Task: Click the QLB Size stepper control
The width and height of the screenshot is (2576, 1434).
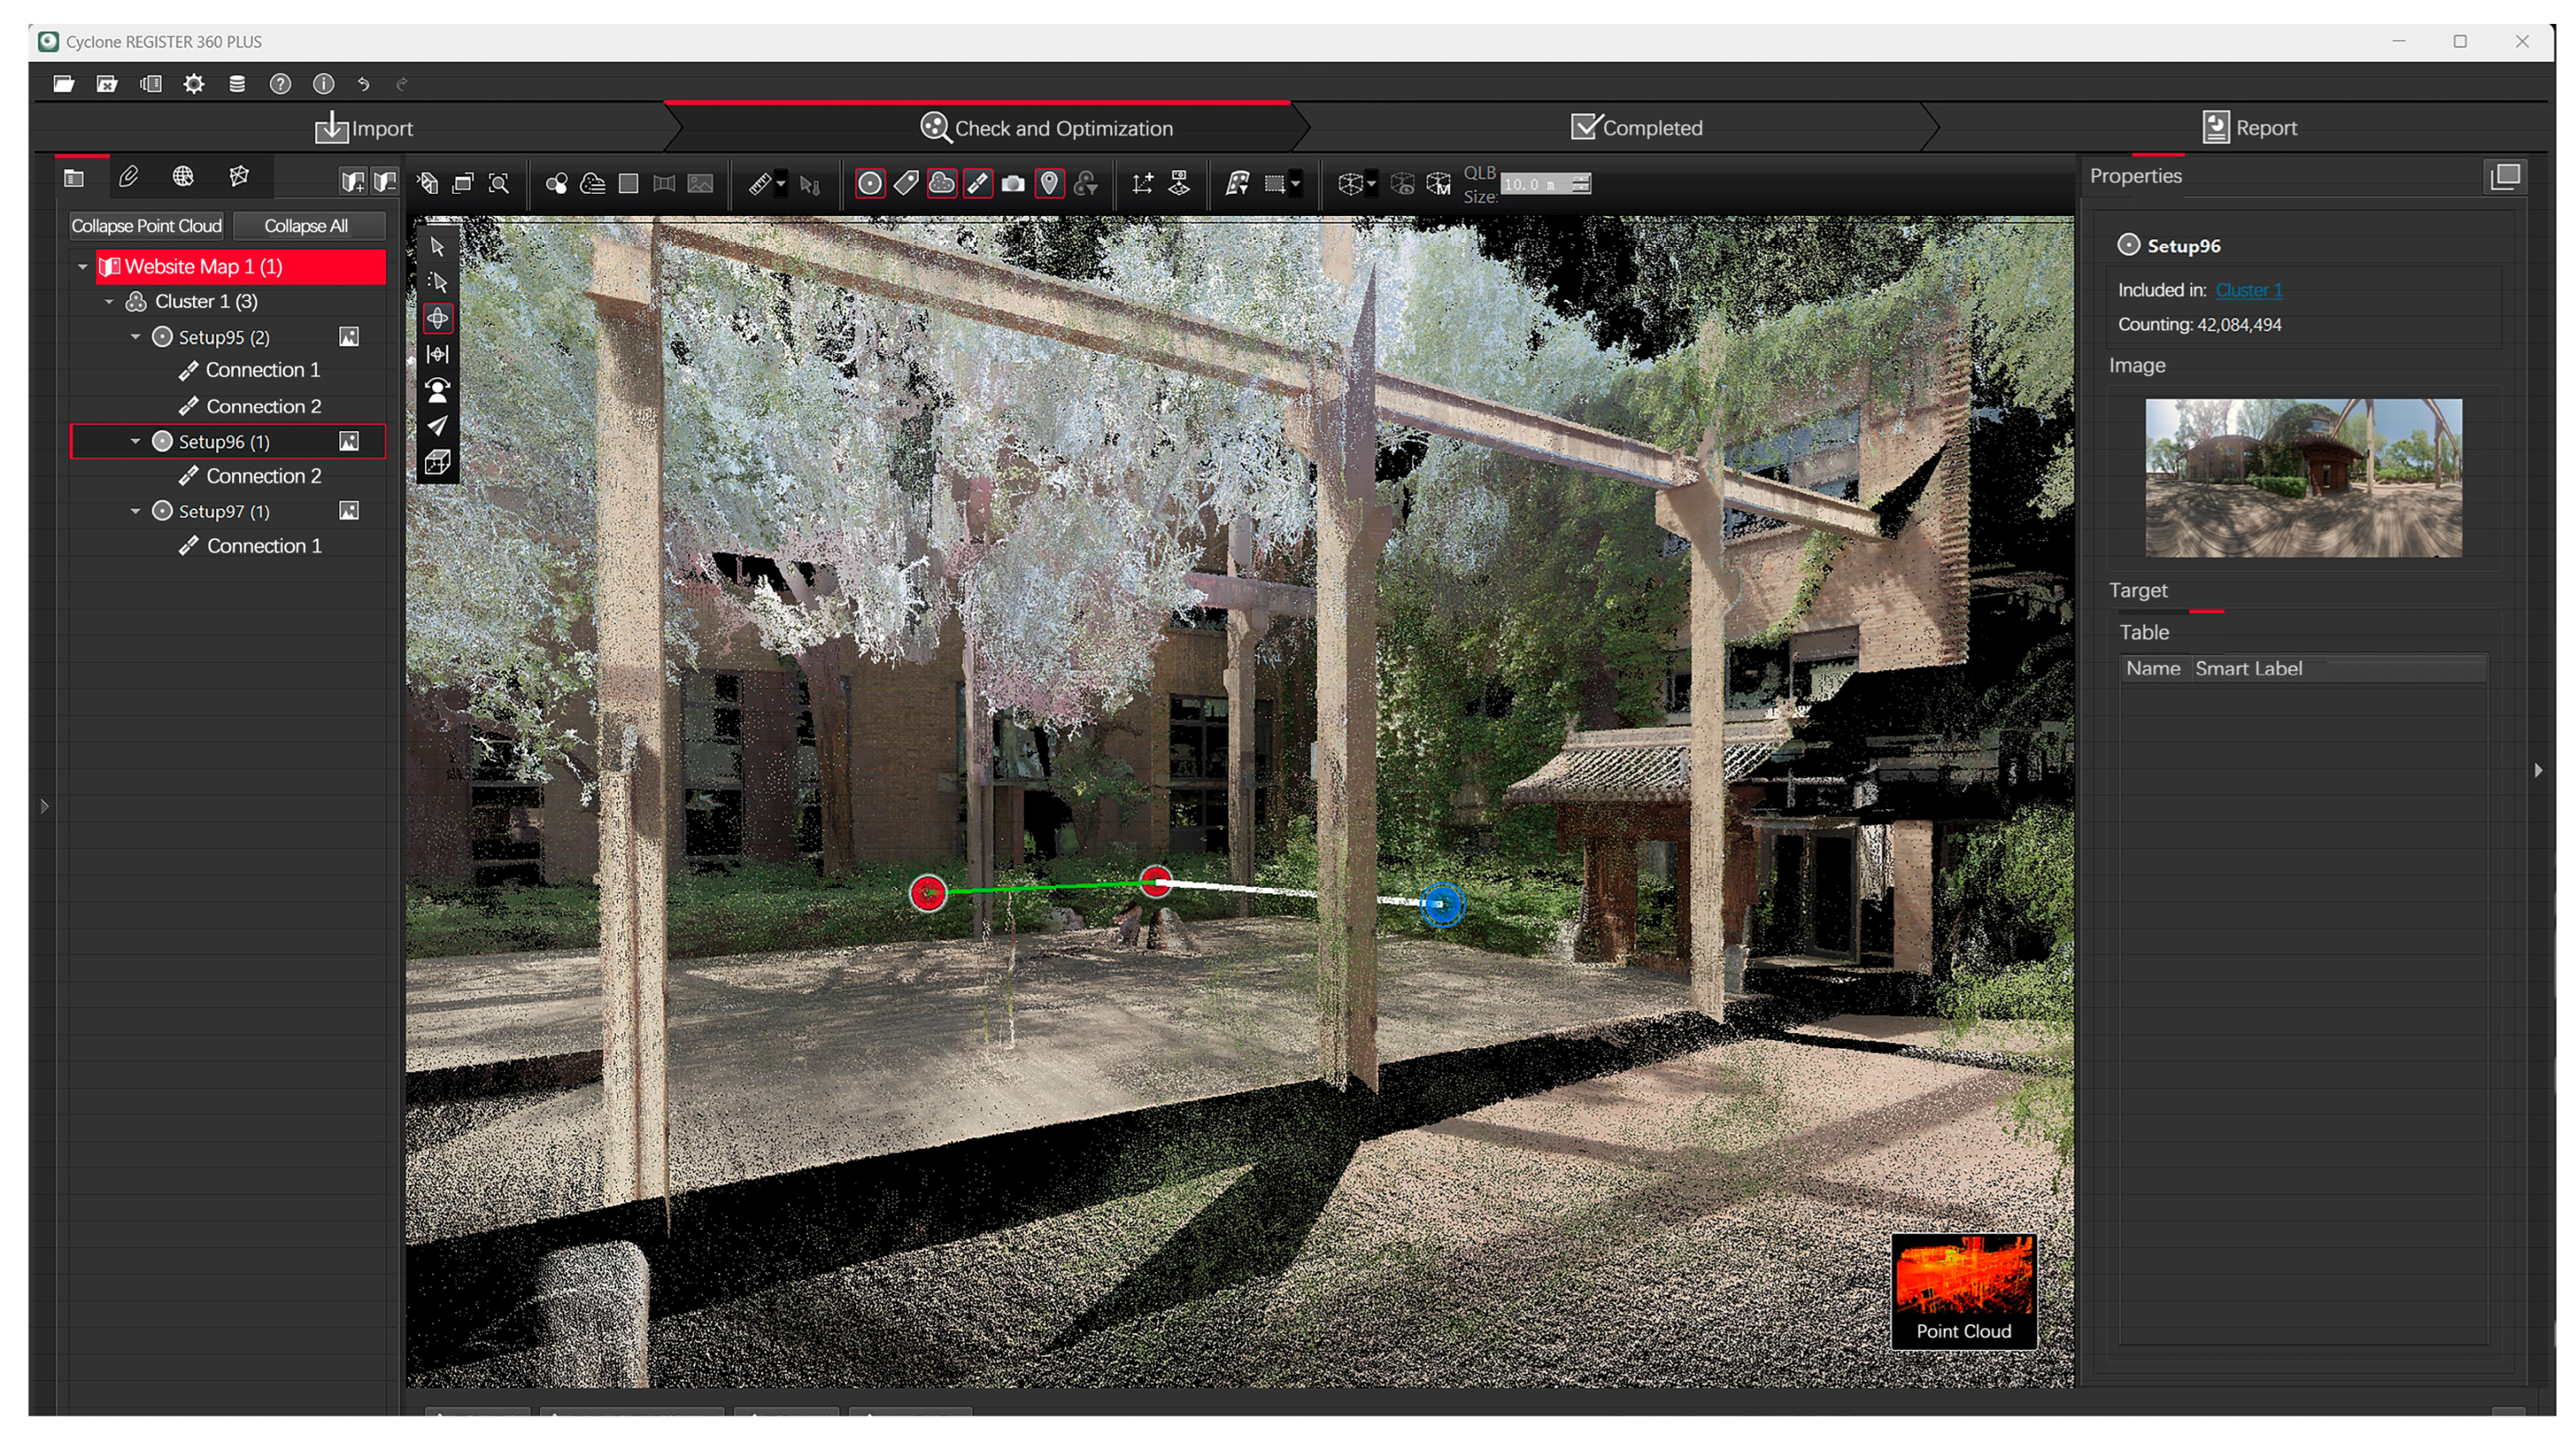Action: tap(1580, 184)
